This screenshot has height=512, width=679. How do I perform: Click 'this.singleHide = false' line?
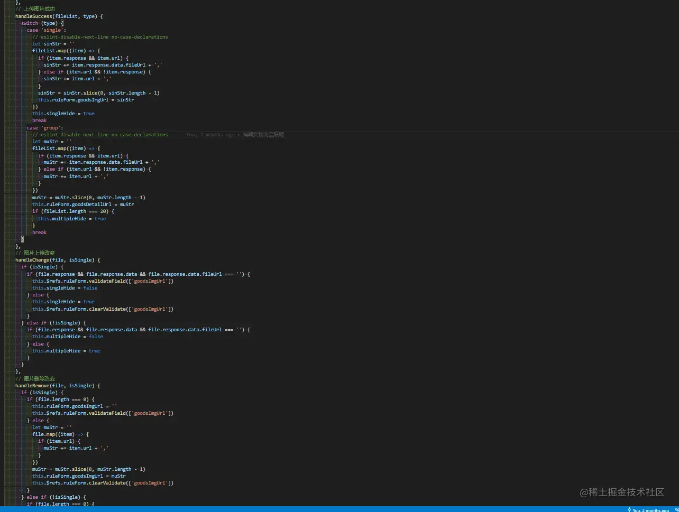point(65,288)
